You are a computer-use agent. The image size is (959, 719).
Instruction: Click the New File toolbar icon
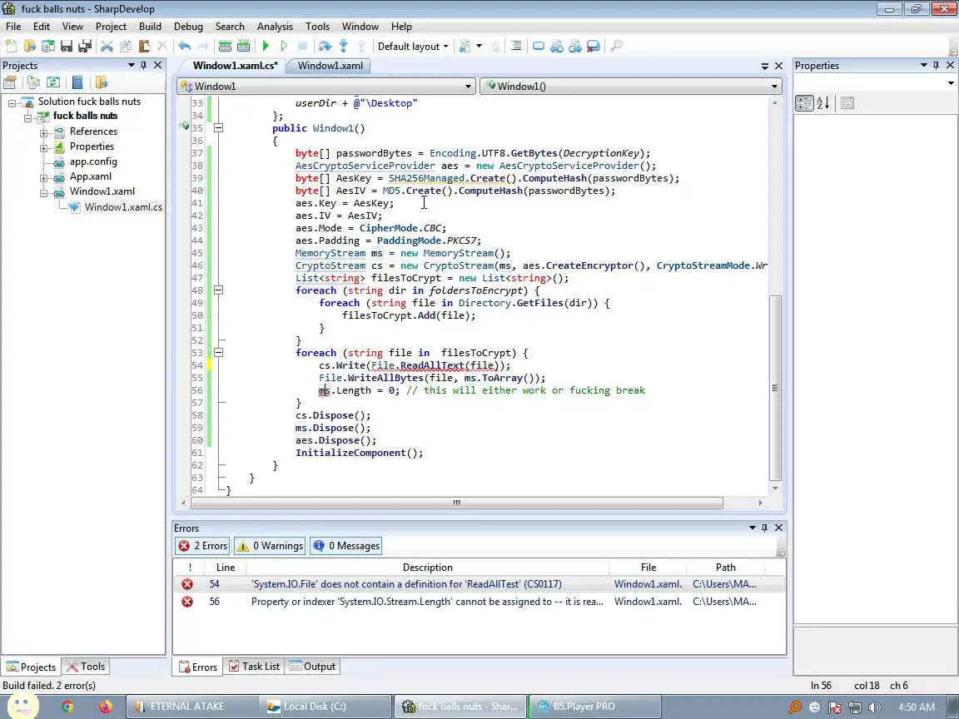click(11, 46)
